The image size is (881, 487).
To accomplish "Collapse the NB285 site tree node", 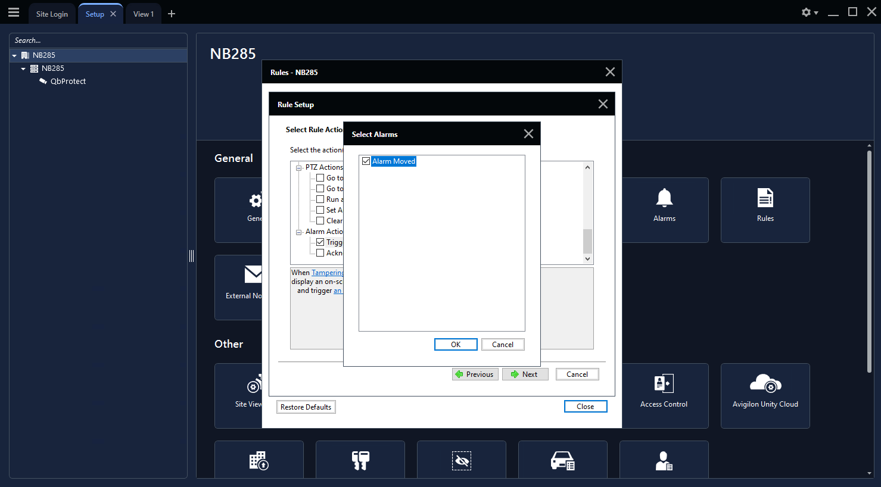I will pos(14,55).
